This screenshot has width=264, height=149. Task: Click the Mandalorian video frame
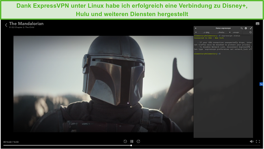tap(104, 84)
